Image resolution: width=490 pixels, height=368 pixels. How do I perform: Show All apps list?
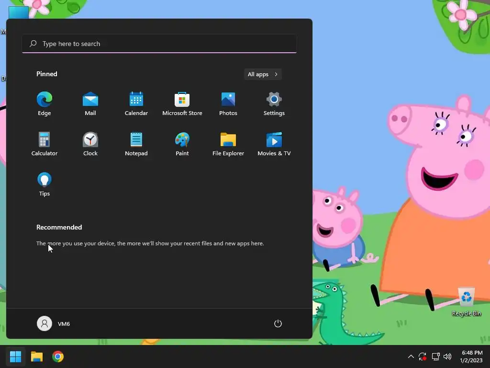coord(263,74)
